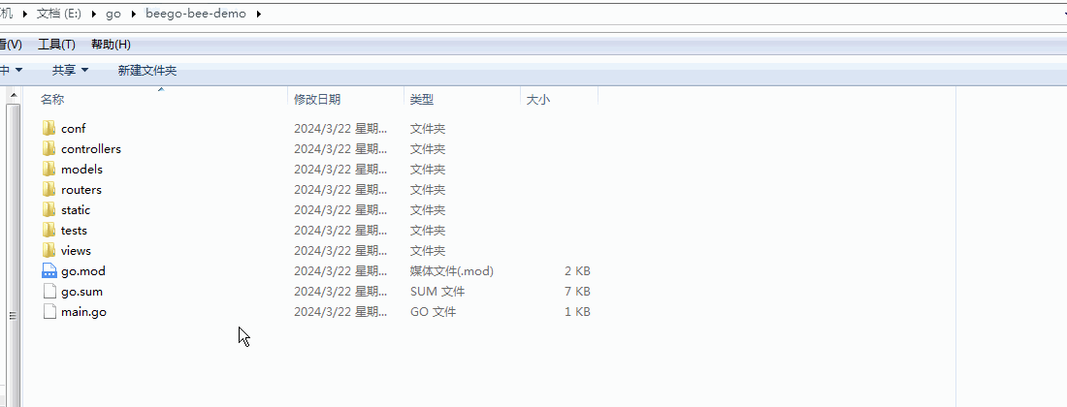1067x407 pixels.
Task: Select the views folder icon
Action: 48,251
